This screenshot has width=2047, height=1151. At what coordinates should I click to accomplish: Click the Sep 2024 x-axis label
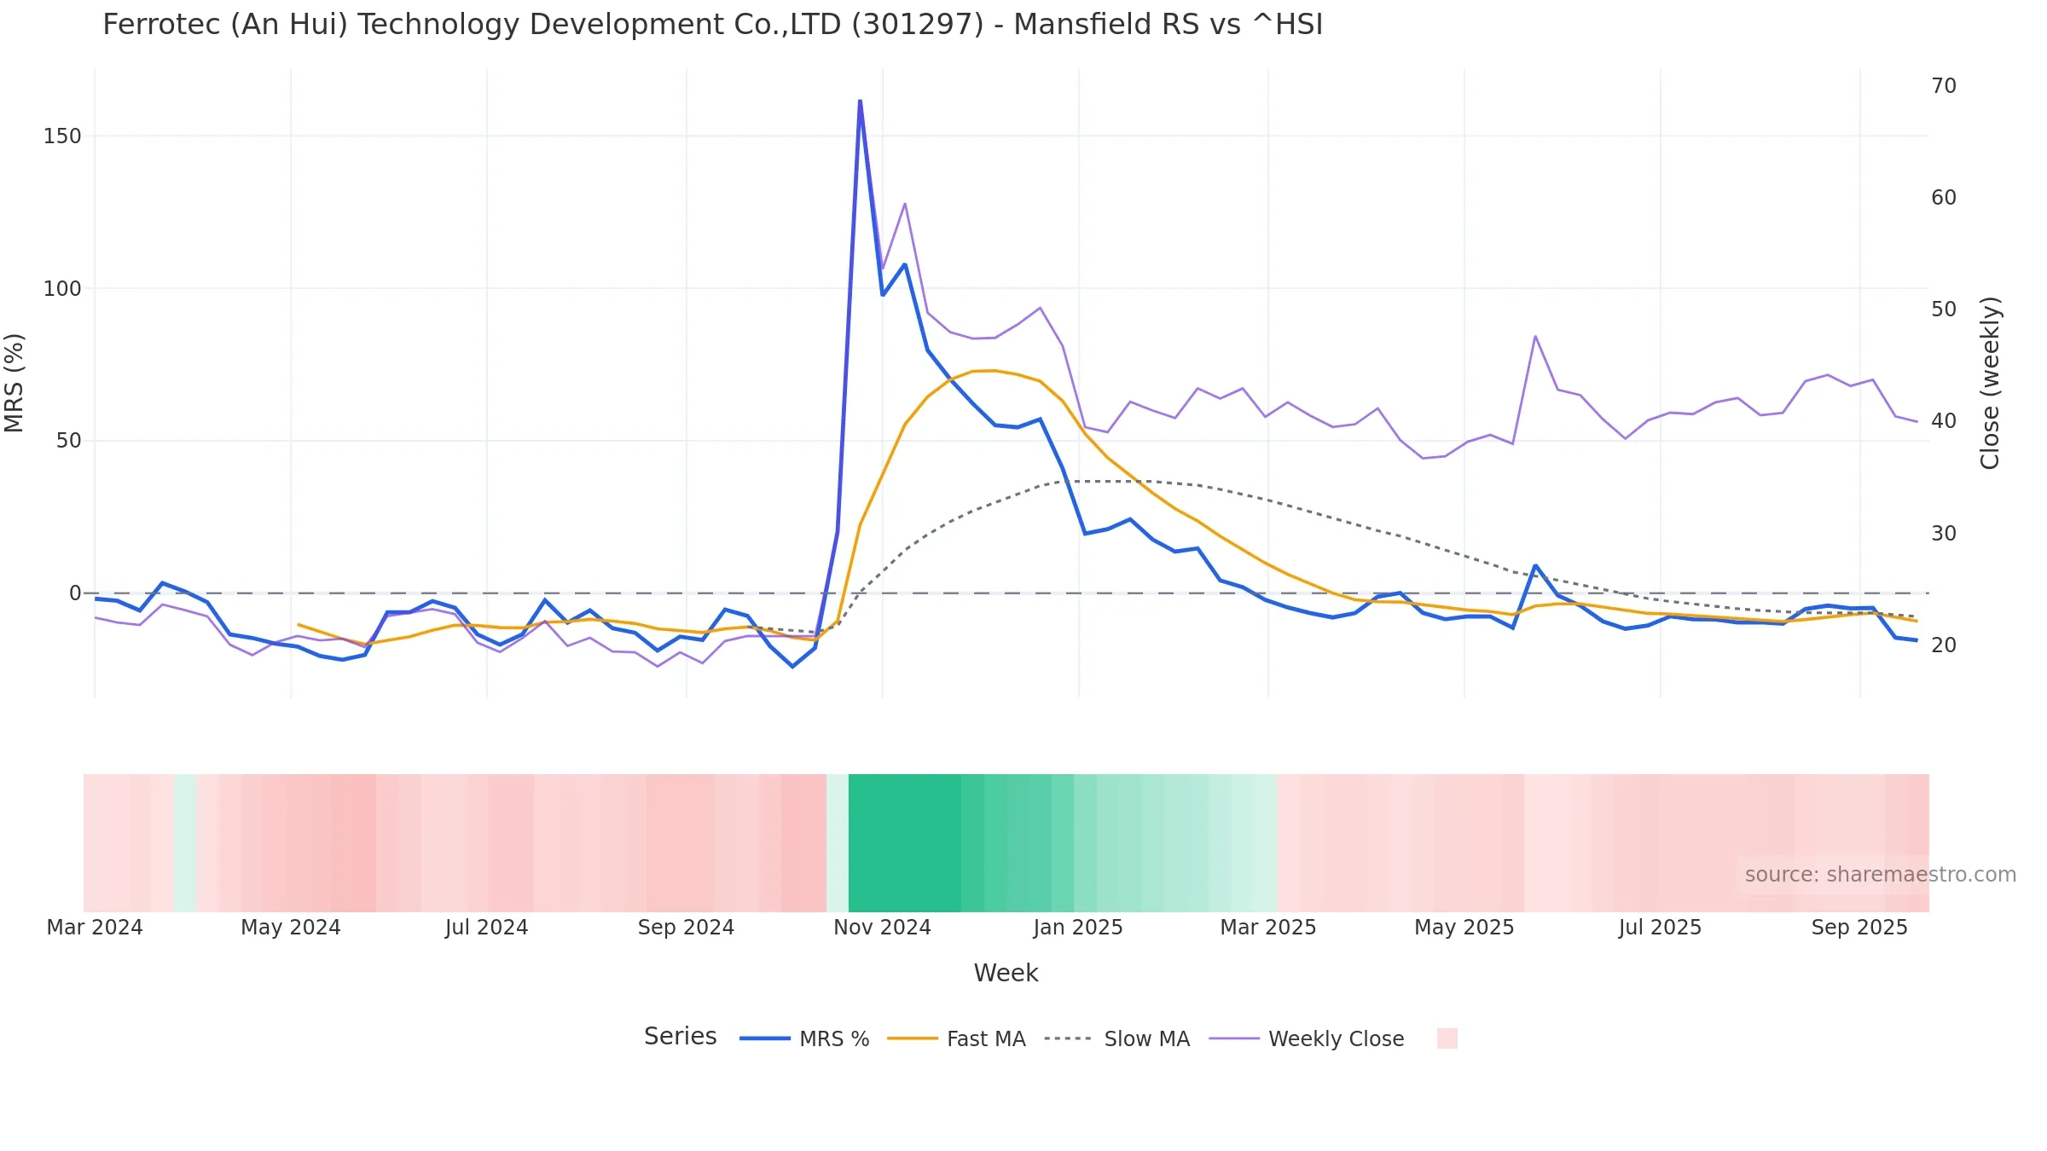click(x=687, y=928)
